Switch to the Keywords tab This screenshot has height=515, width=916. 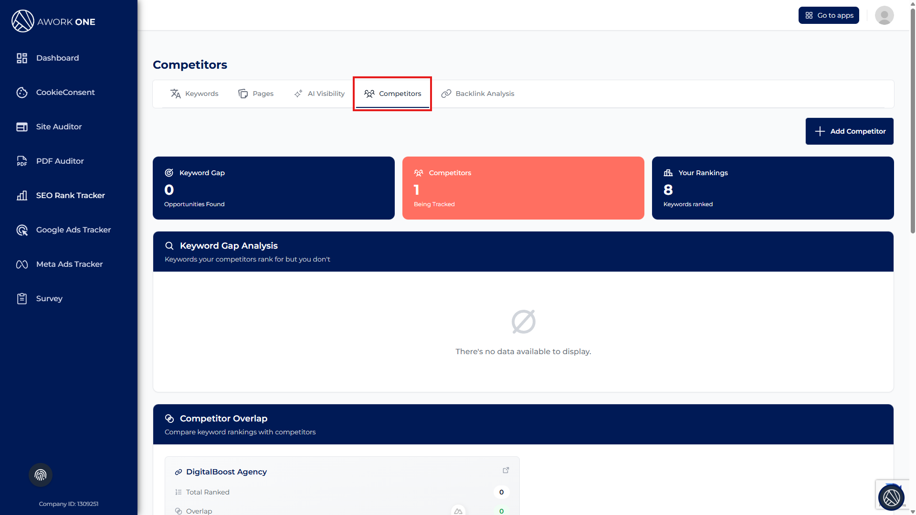(194, 94)
